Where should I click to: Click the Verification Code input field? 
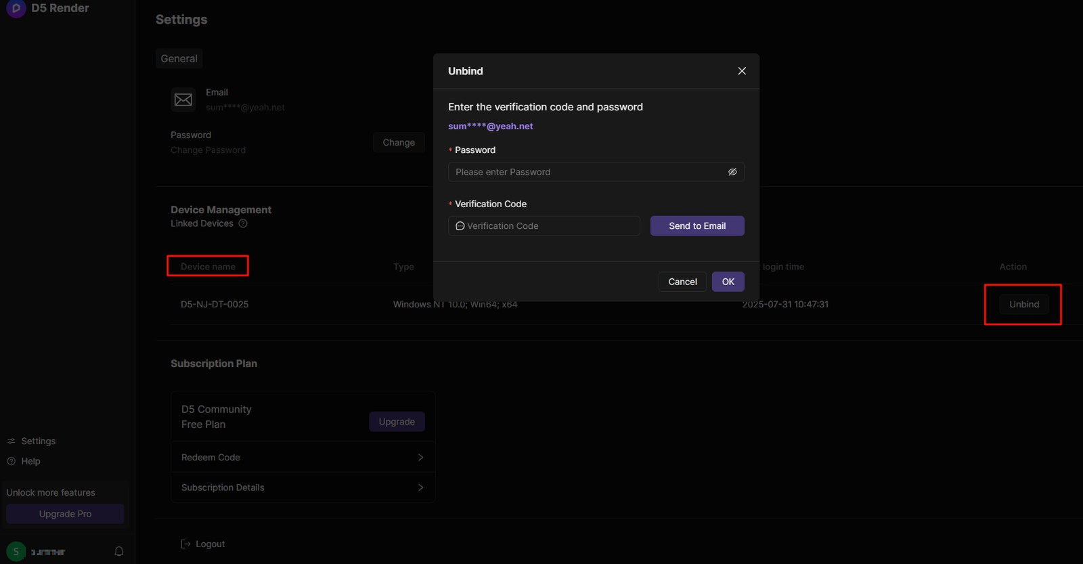pos(544,226)
